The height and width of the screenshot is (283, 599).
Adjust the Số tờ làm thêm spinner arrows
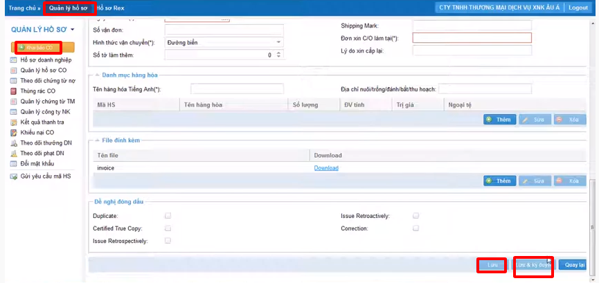click(278, 55)
